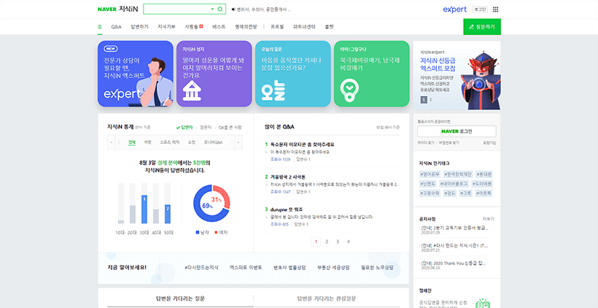Open the eXpert logo link
This screenshot has height=308, width=598.
454,9
